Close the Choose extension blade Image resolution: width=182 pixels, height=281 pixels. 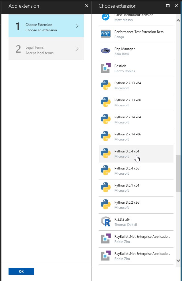coord(176,6)
